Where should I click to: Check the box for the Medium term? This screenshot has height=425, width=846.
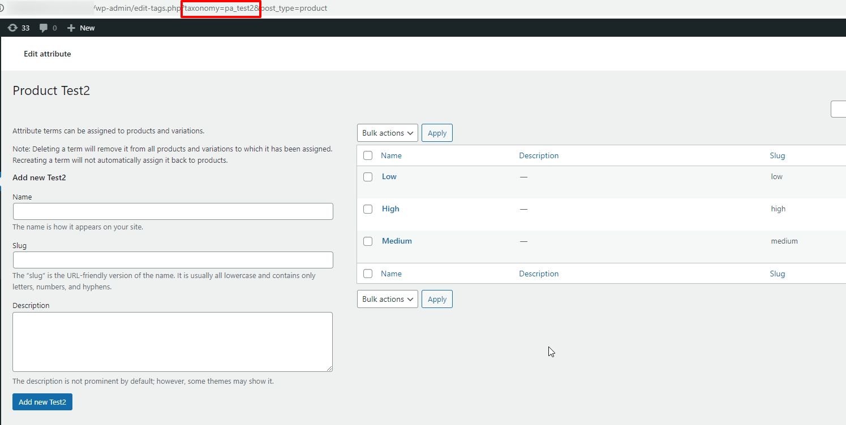pyautogui.click(x=368, y=241)
